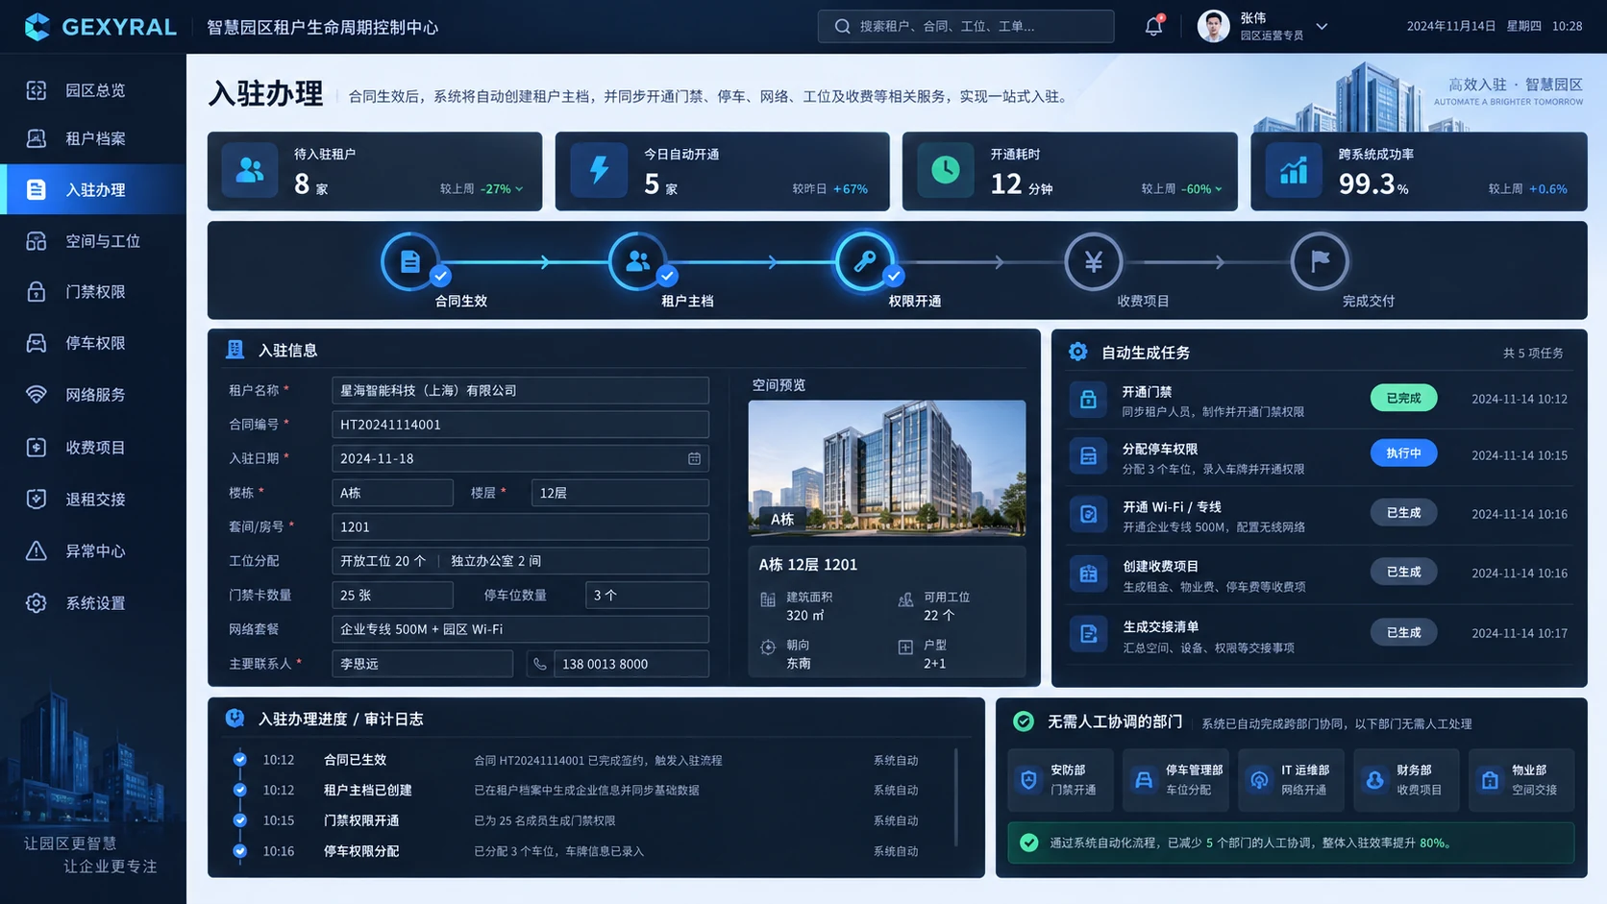The height and width of the screenshot is (904, 1607).
Task: Click 已生成 status for 开通 Wi-Fi / 专线
Action: tap(1403, 513)
